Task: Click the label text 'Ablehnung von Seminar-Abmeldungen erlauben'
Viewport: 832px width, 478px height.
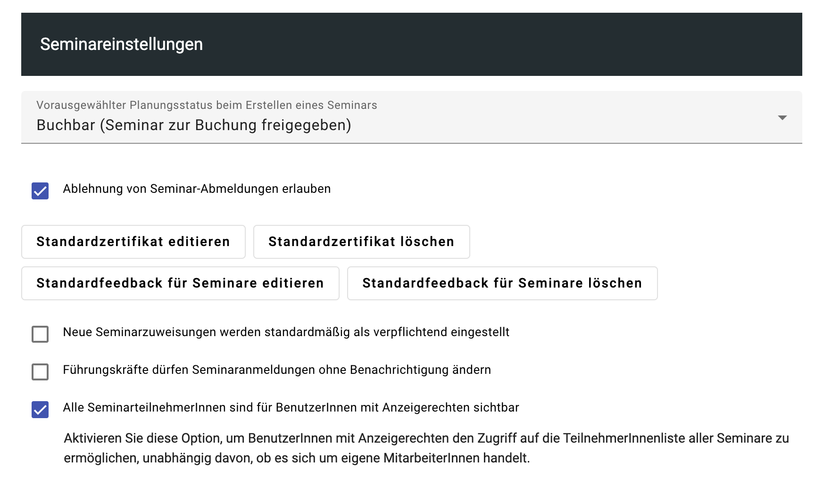Action: coord(197,189)
